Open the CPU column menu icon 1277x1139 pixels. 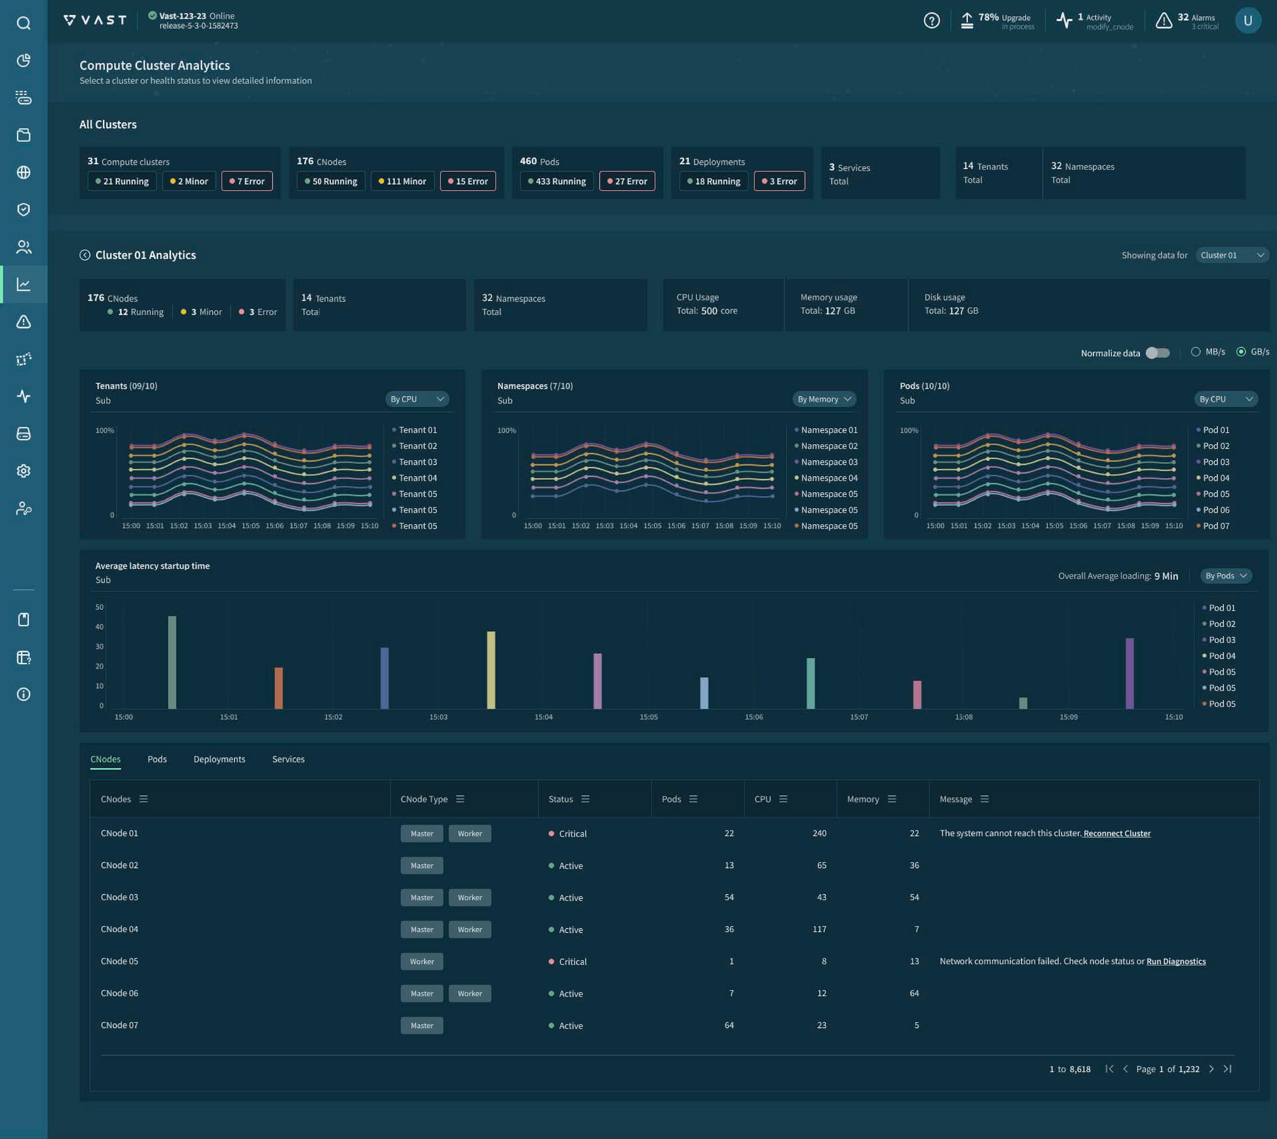tap(783, 799)
